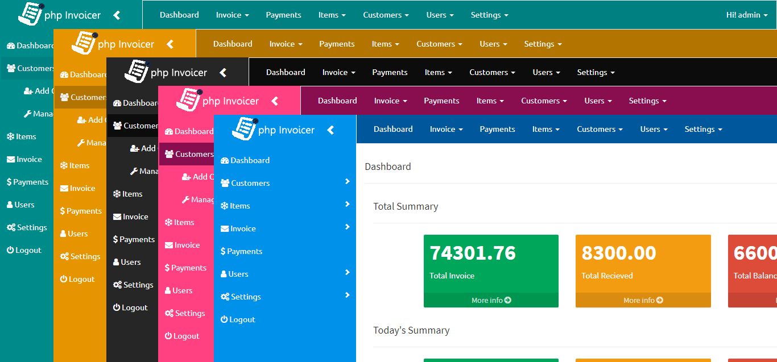The image size is (777, 362).
Task: Click More info on Total Invoice card
Action: pos(491,300)
